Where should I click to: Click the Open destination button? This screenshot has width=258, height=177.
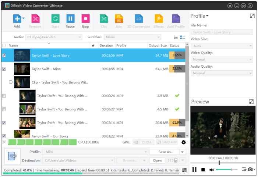[x=157, y=160]
